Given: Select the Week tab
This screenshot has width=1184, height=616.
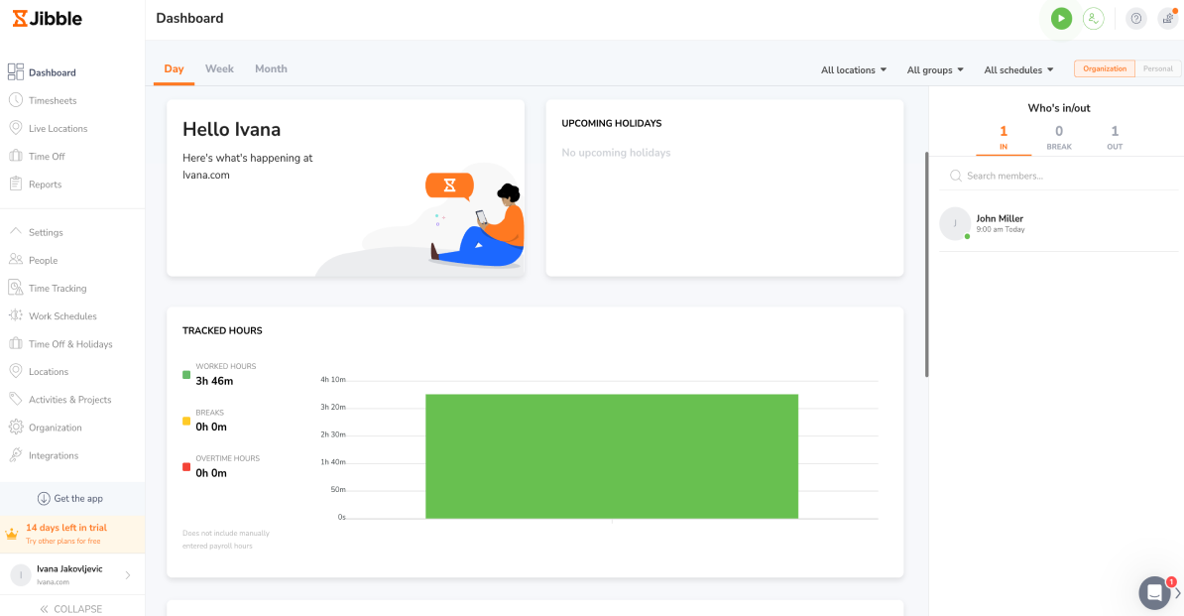Looking at the screenshot, I should (220, 68).
